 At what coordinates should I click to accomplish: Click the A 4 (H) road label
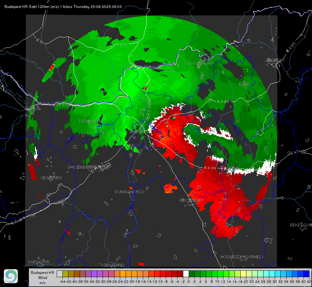(x=210, y=168)
